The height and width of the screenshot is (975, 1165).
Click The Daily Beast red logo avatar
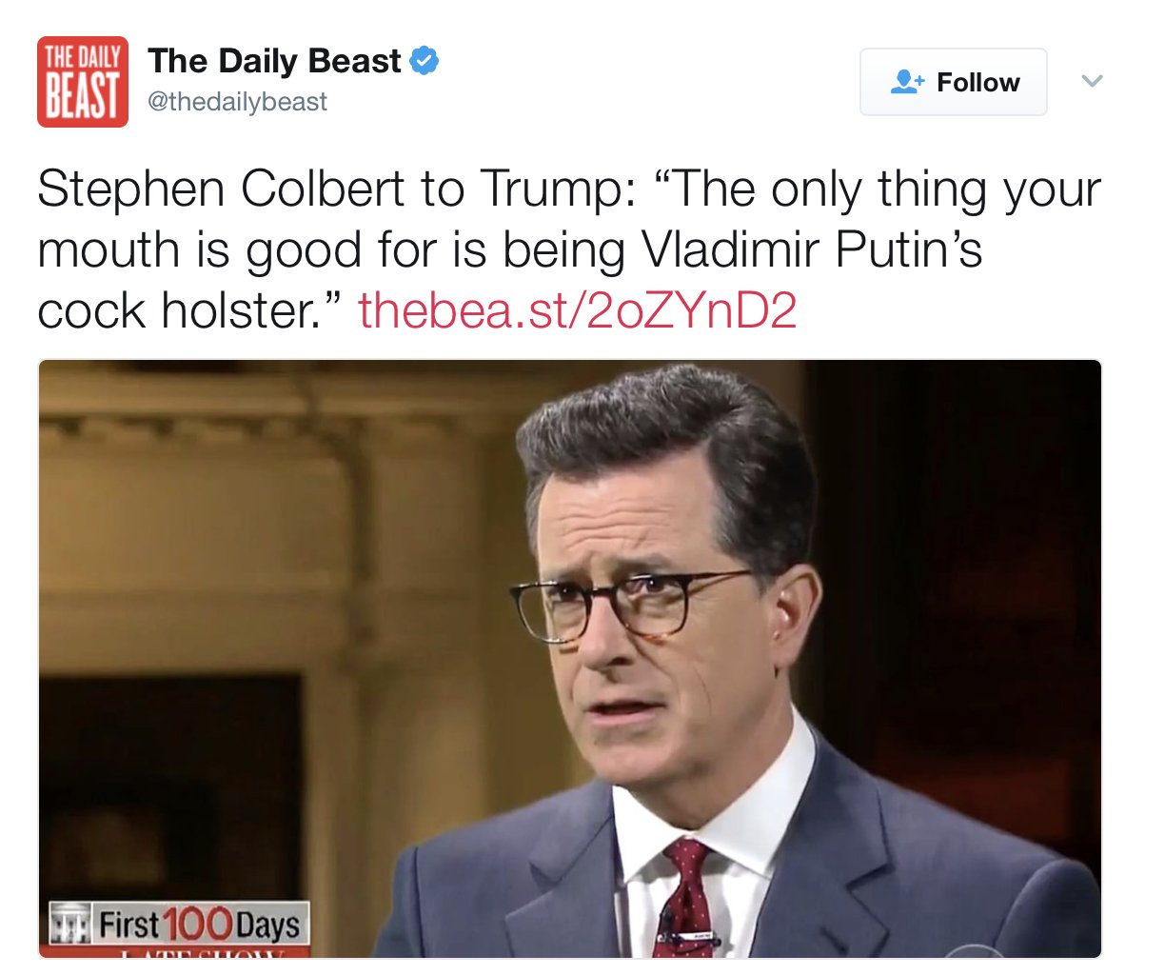tap(83, 82)
